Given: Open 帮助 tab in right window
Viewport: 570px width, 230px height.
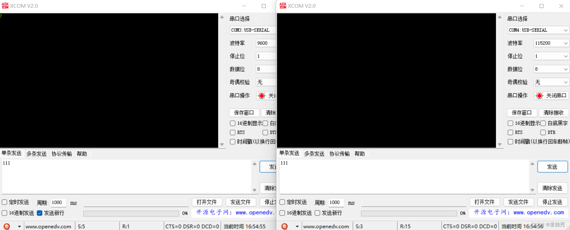Looking at the screenshot, I should [360, 154].
